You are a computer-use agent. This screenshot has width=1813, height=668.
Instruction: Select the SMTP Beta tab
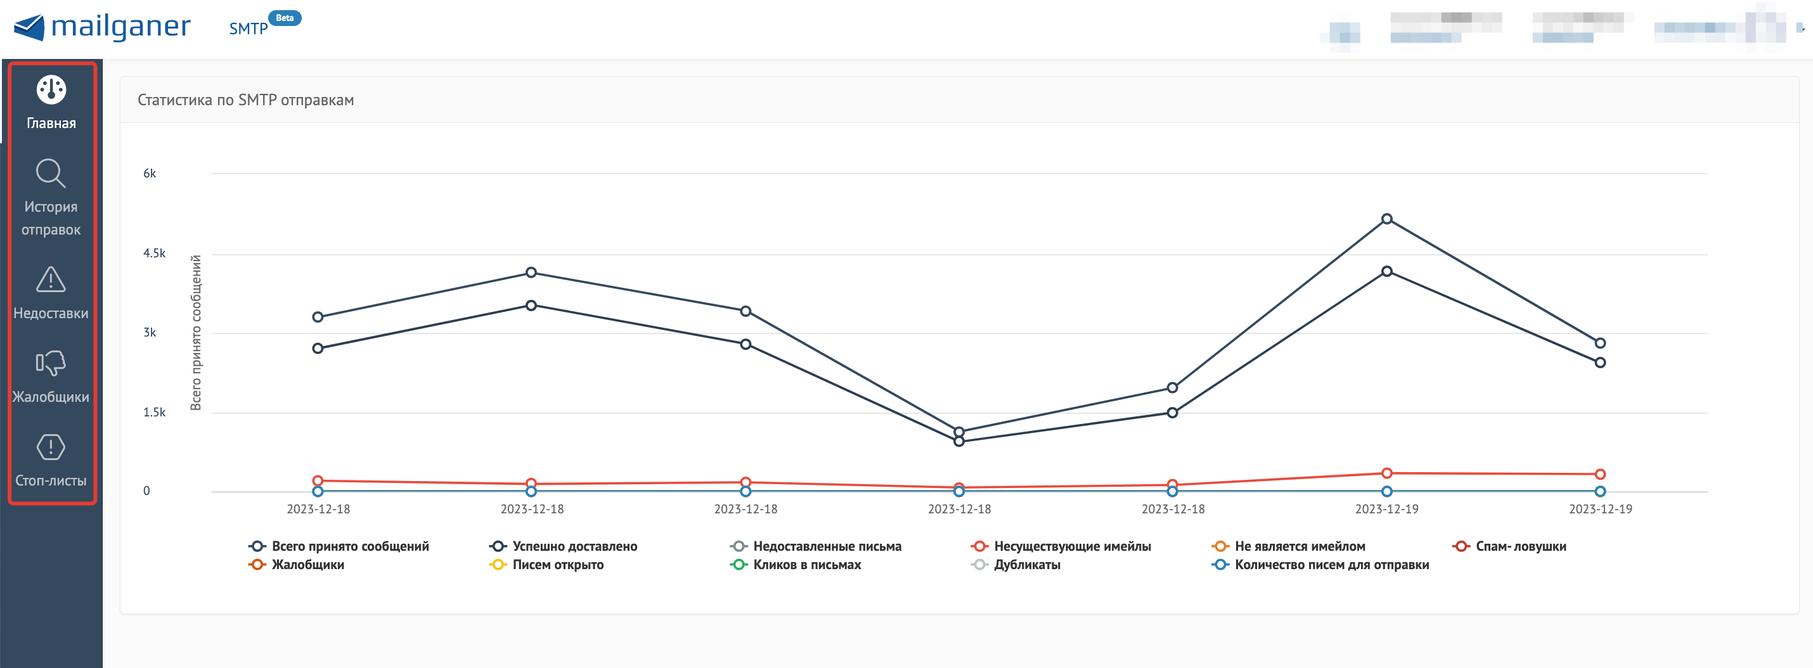[248, 29]
